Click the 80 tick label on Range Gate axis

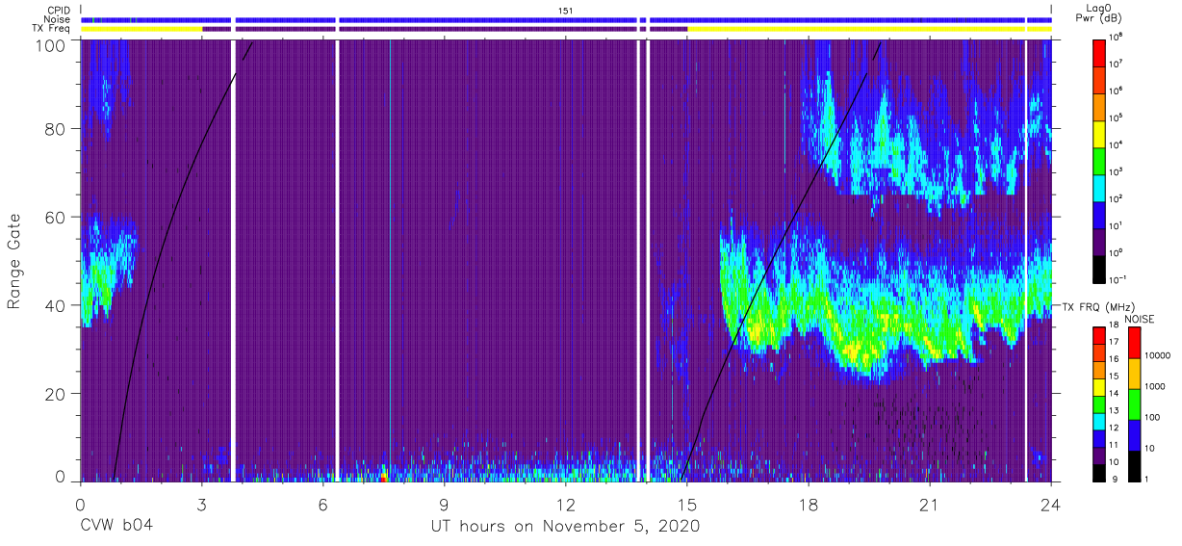click(x=55, y=129)
